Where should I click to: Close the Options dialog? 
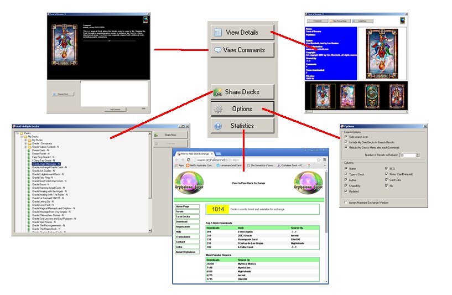pos(425,126)
